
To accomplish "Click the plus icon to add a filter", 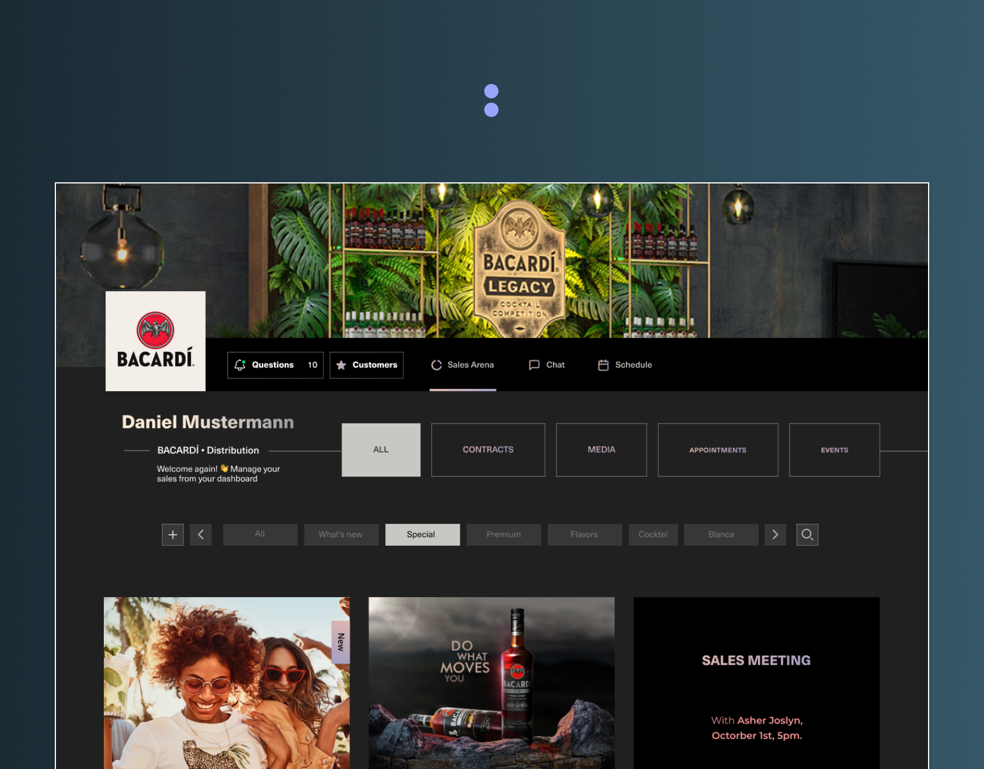I will point(172,535).
